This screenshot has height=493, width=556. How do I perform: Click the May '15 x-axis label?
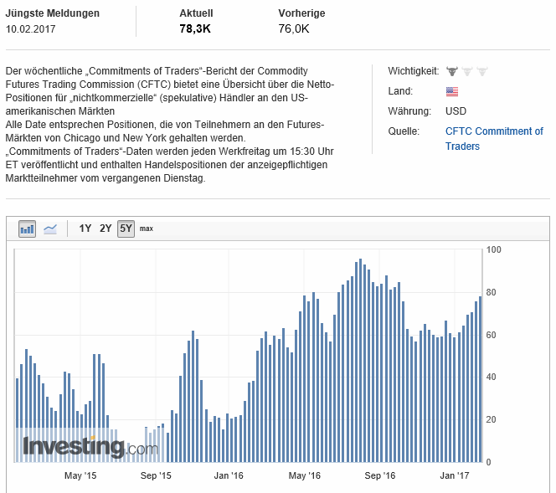(80, 475)
